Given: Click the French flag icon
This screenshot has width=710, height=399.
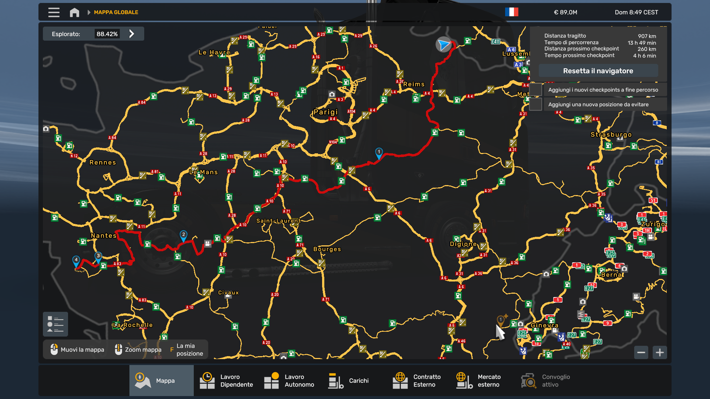Looking at the screenshot, I should [x=511, y=12].
